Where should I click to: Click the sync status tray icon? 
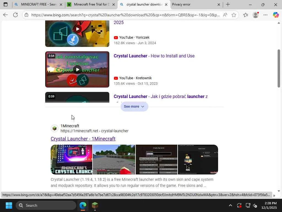coord(239,205)
